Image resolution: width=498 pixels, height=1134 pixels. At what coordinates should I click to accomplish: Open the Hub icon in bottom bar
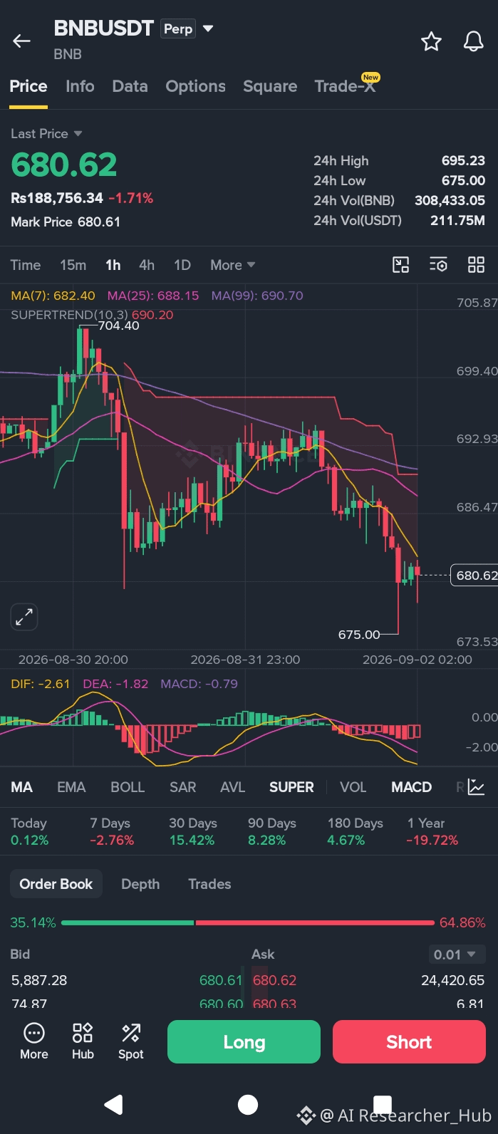83,1041
